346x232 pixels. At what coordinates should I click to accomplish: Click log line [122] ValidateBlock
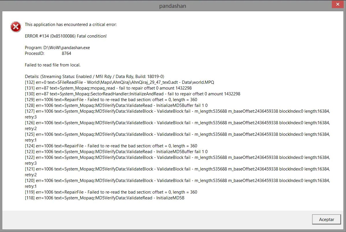pyautogui.click(x=177, y=160)
